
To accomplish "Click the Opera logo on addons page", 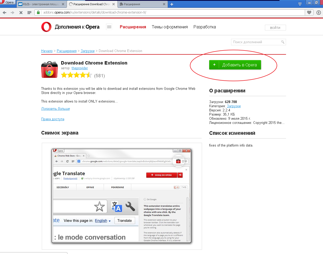I will pos(46,27).
